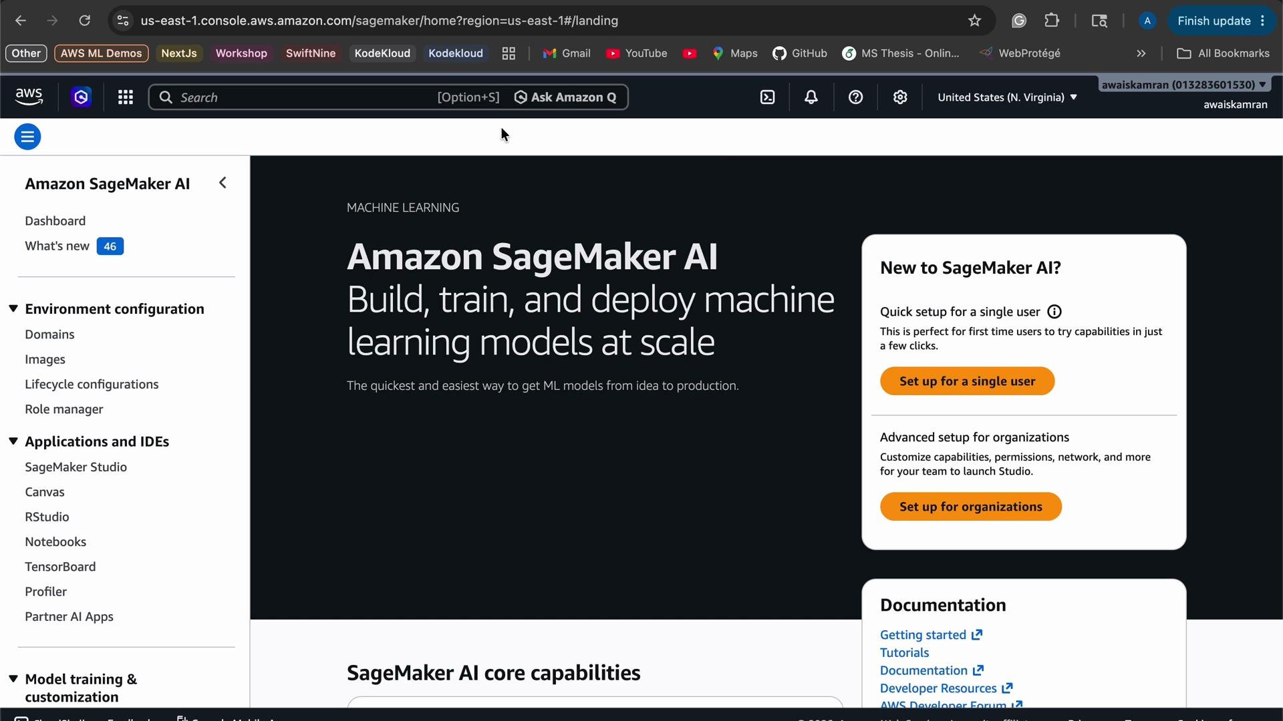
Task: Open Finish update Chrome menu
Action: [1221, 21]
